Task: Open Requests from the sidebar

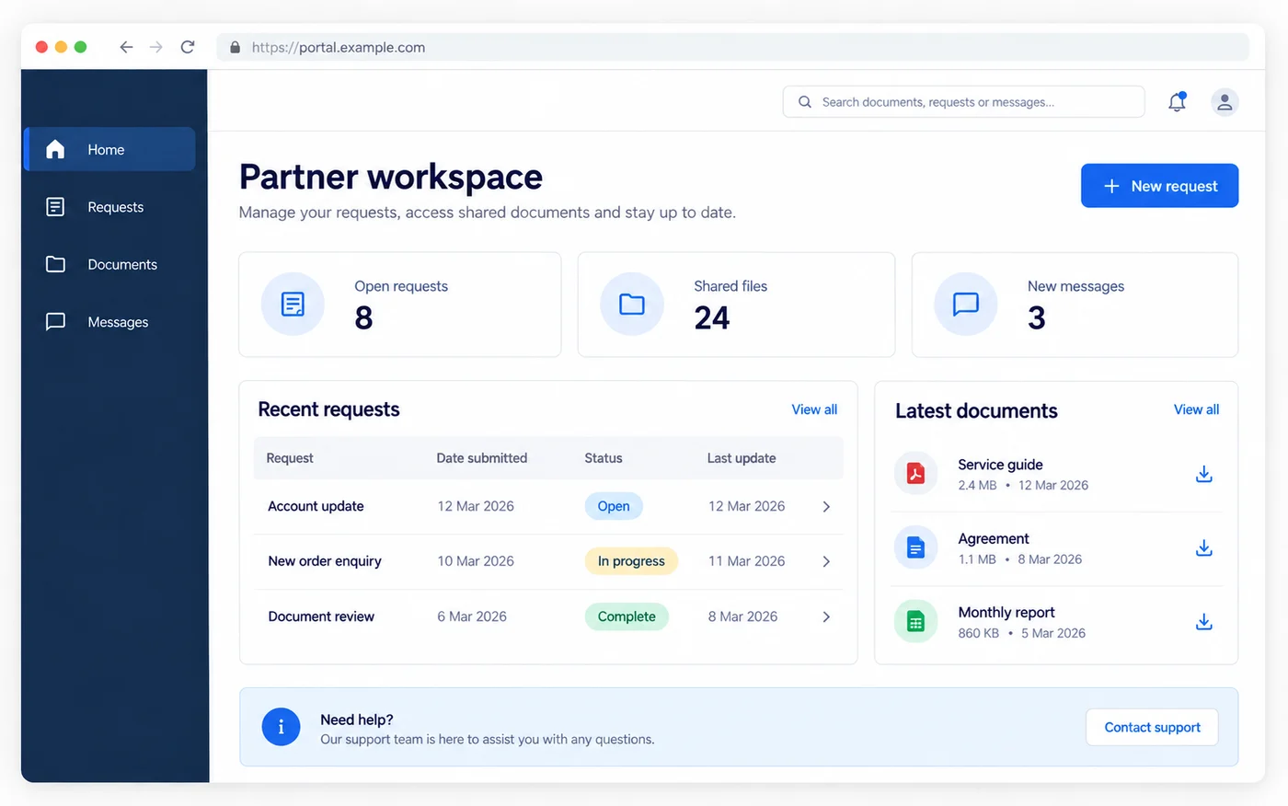Action: 109,207
